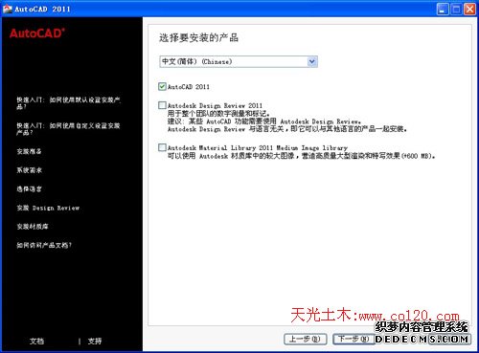Screen dimensions: 479x353
Task: Click the 中文(简体) Chinese combo box
Action: [239, 61]
